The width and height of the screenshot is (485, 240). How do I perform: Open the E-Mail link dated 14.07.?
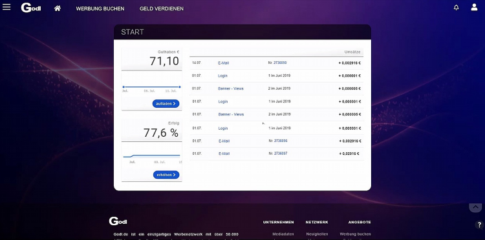point(223,63)
